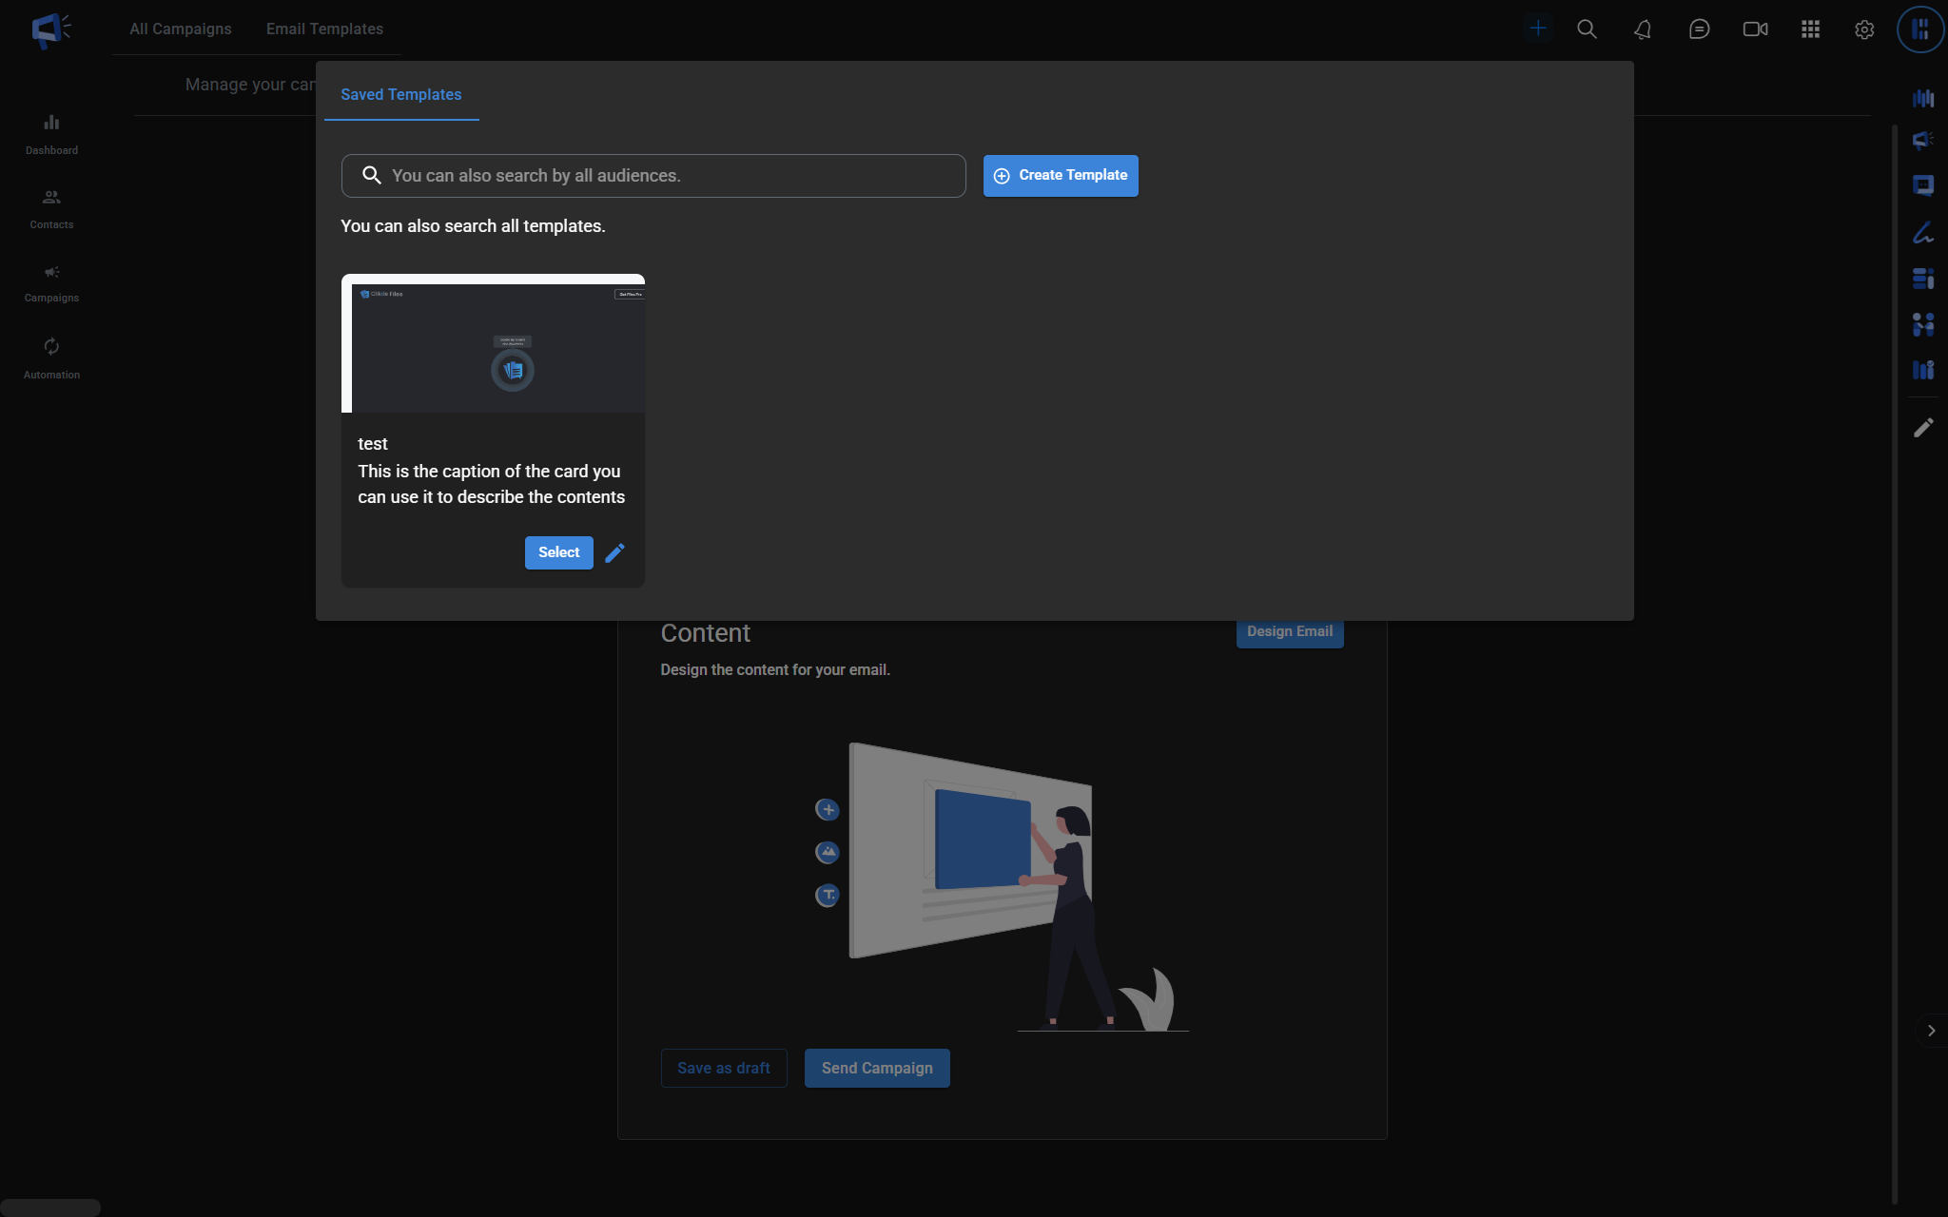Click the blue plus add icon
The image size is (1948, 1217).
(x=1537, y=29)
